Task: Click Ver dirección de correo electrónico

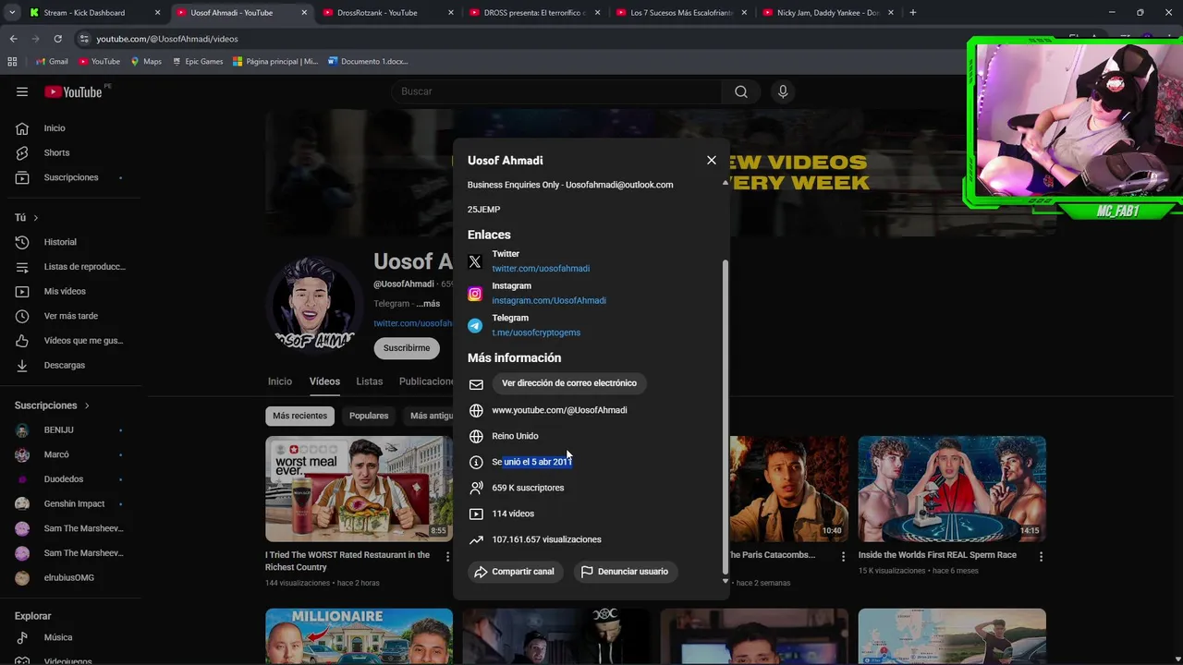Action: pyautogui.click(x=569, y=383)
